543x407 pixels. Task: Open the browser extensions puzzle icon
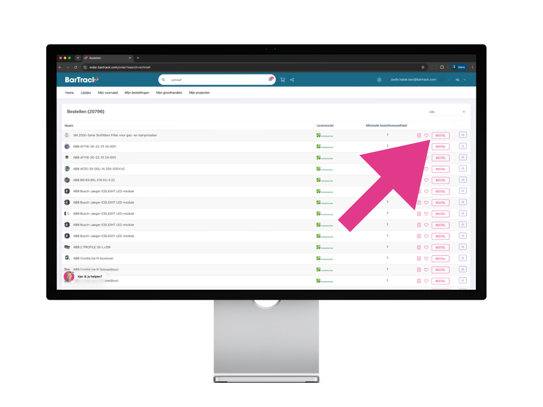coord(442,67)
